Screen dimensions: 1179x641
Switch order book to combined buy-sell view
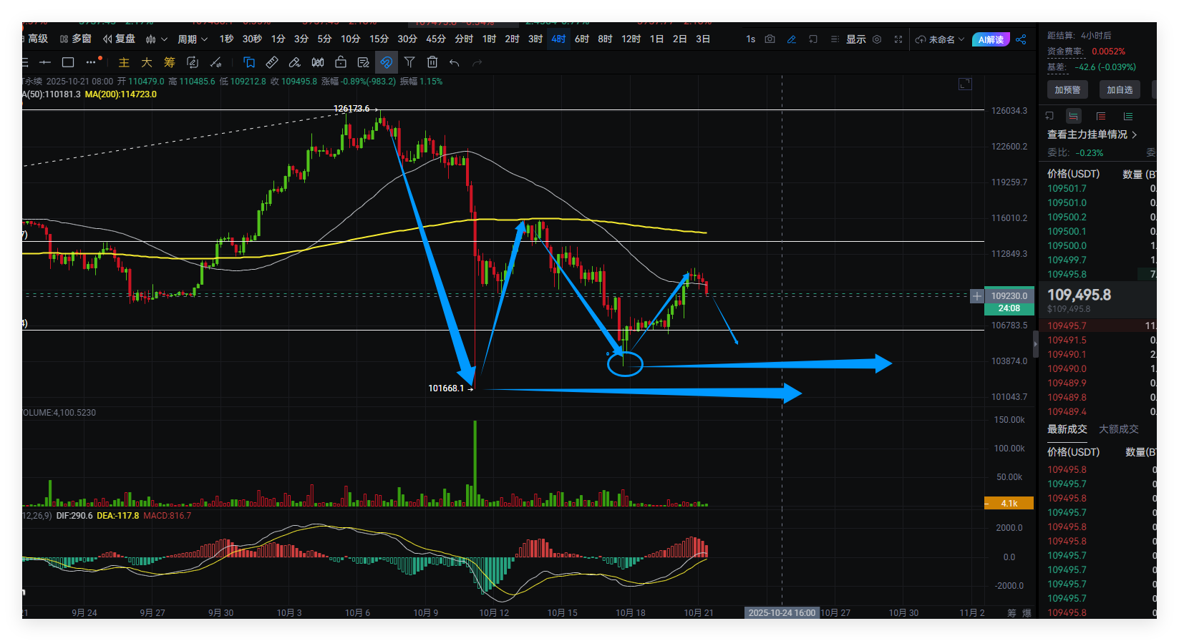[x=1073, y=116]
